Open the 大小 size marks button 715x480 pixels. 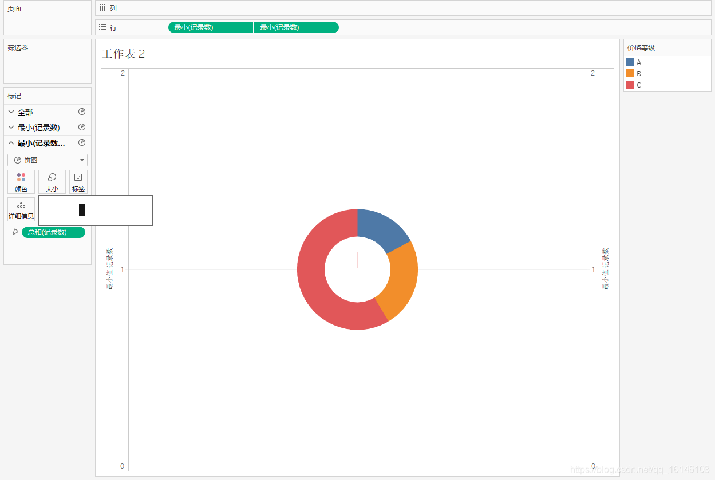(52, 182)
